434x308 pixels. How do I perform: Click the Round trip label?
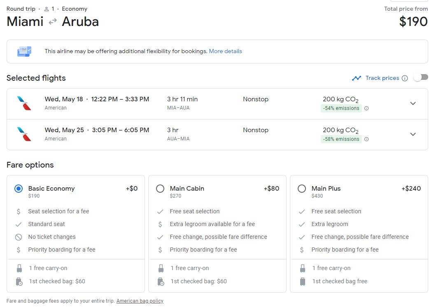pyautogui.click(x=21, y=9)
